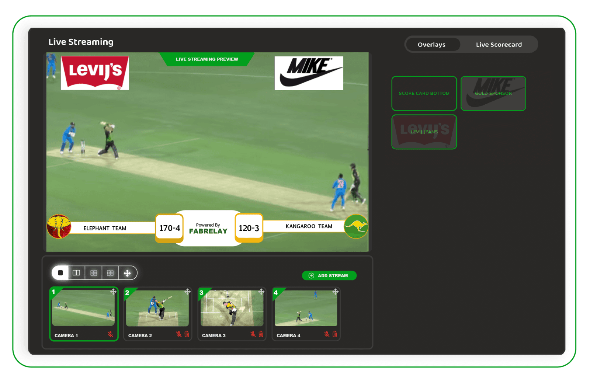Viewport: 590px width, 383px height.
Task: Select the Camera 2 thumbnail
Action: (x=157, y=308)
